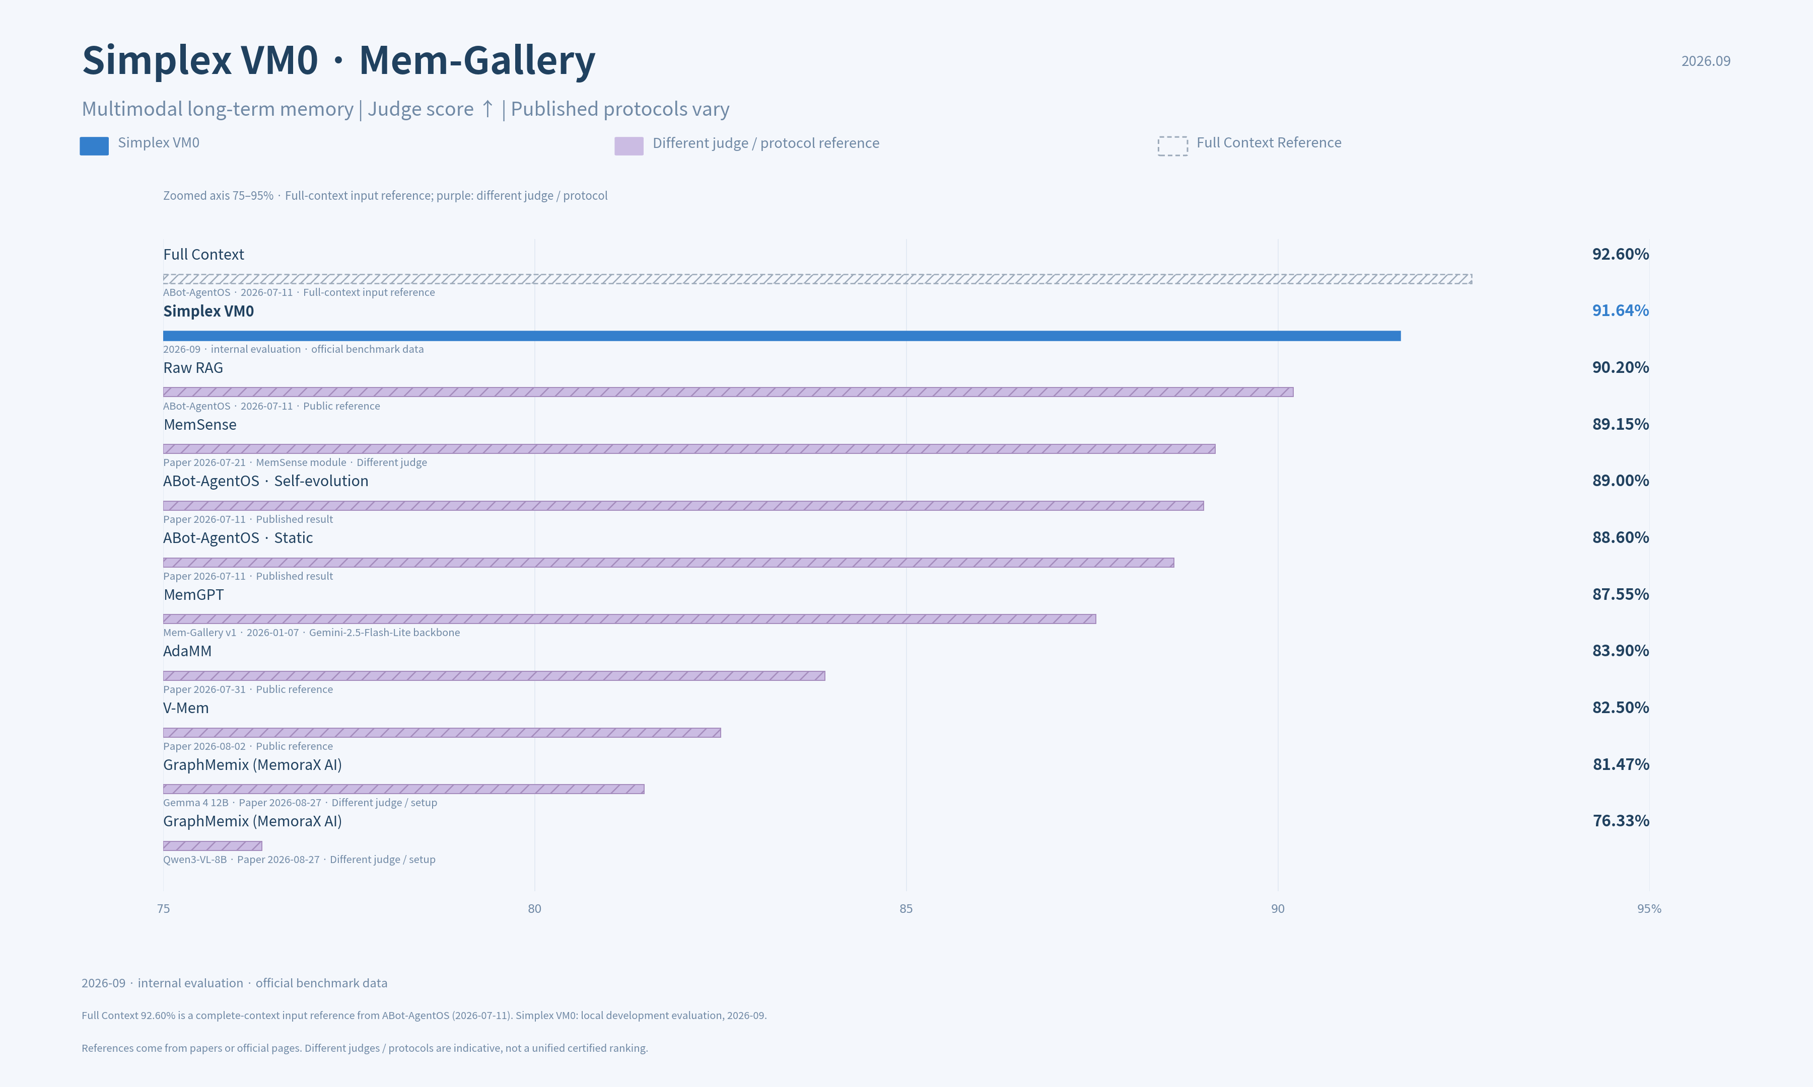Select the ABot-AgentOS Static bar
1813x1087 pixels.
[668, 563]
